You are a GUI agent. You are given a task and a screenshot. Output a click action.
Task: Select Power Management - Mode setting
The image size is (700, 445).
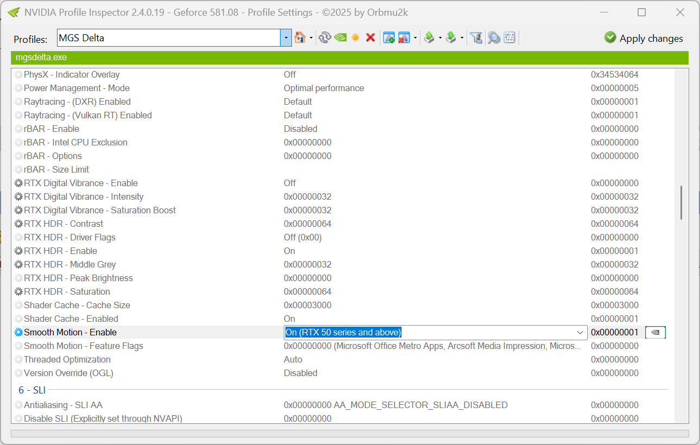[x=342, y=88]
